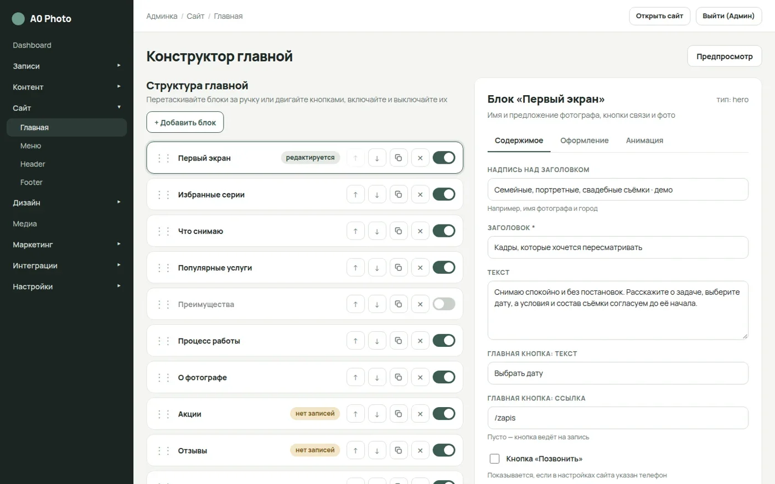Go to Dashboard in sidebar
775x484 pixels.
66,45
